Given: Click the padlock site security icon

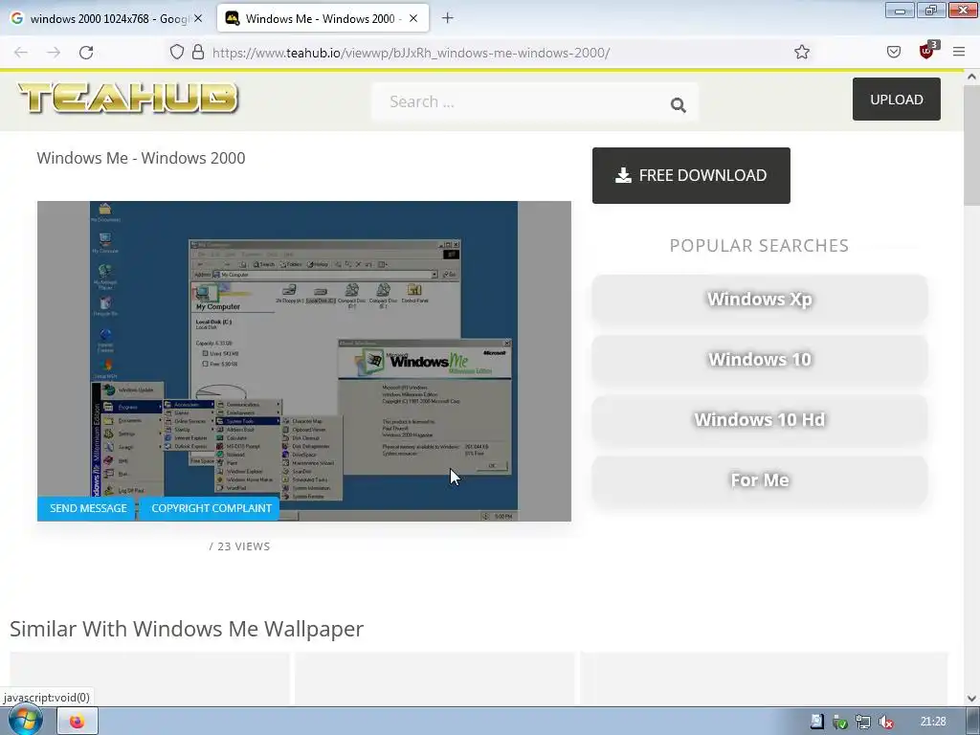Looking at the screenshot, I should click(x=198, y=52).
